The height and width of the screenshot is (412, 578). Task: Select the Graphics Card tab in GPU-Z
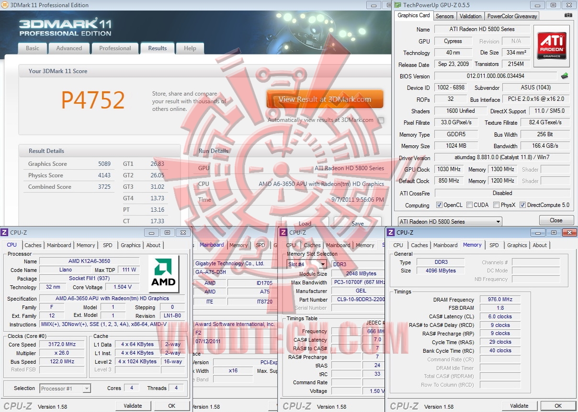pos(414,15)
